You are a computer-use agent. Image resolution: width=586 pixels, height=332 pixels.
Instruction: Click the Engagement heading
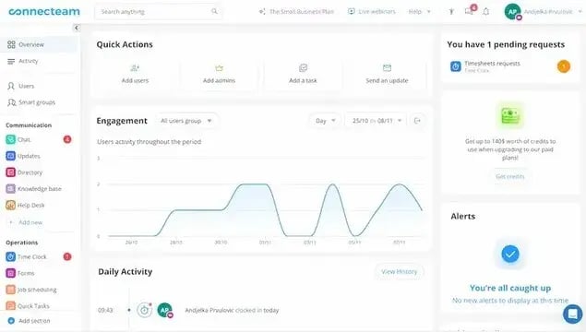coord(122,121)
